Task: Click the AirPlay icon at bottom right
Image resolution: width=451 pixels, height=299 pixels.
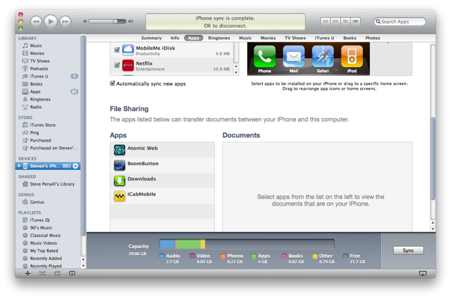Action: click(x=422, y=274)
